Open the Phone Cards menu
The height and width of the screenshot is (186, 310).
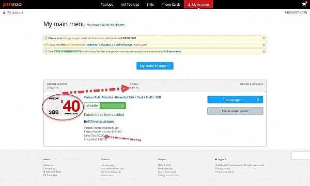coord(171,4)
